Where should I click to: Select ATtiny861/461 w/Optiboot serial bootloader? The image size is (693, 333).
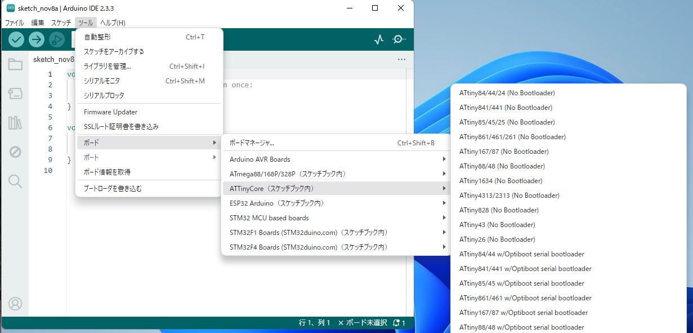point(569,298)
